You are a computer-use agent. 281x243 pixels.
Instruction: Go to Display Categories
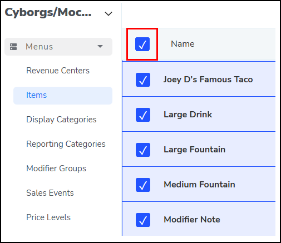(x=61, y=120)
